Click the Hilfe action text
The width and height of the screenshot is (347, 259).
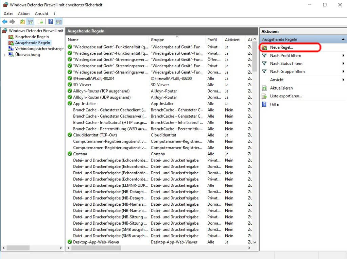tap(274, 104)
